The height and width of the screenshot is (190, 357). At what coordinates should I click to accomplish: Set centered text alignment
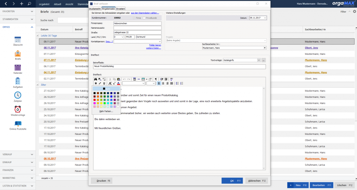pyautogui.click(x=163, y=83)
